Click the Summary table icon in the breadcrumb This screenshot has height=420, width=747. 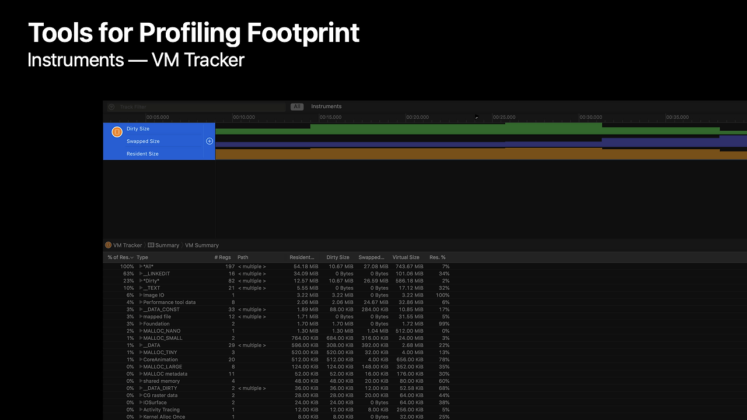[x=151, y=245]
